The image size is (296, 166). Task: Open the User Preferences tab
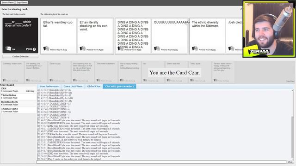click(x=49, y=86)
